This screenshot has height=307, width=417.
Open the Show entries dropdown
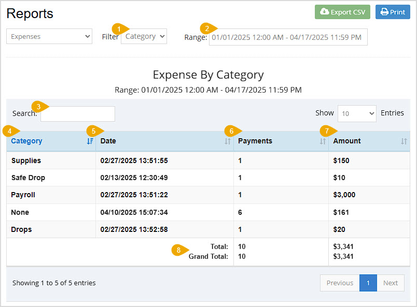coord(356,113)
